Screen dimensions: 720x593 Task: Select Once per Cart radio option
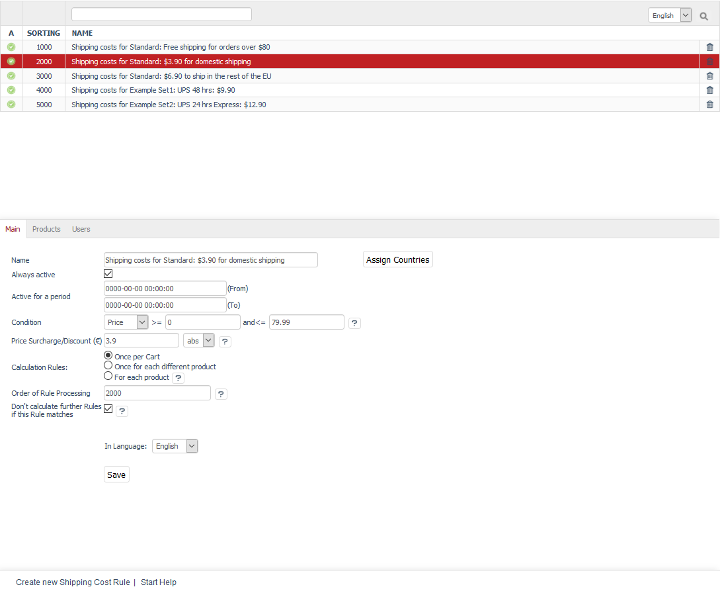pyautogui.click(x=108, y=355)
